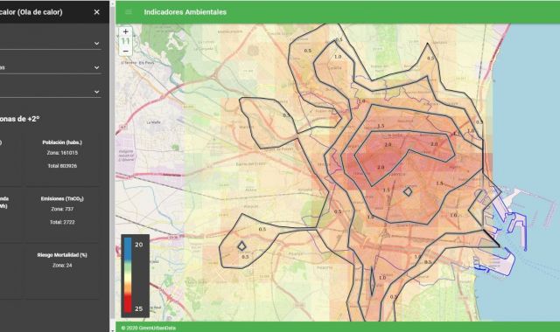Open the hamburger menu beside Indicadores Ambientales
This screenshot has height=332, width=560.
pyautogui.click(x=129, y=12)
